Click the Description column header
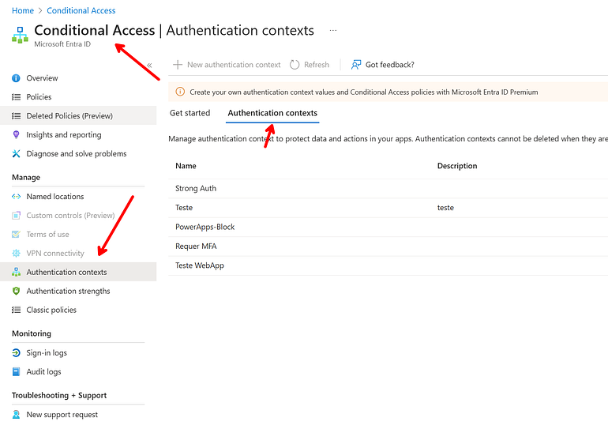Screen dimensions: 608x448 (457, 166)
